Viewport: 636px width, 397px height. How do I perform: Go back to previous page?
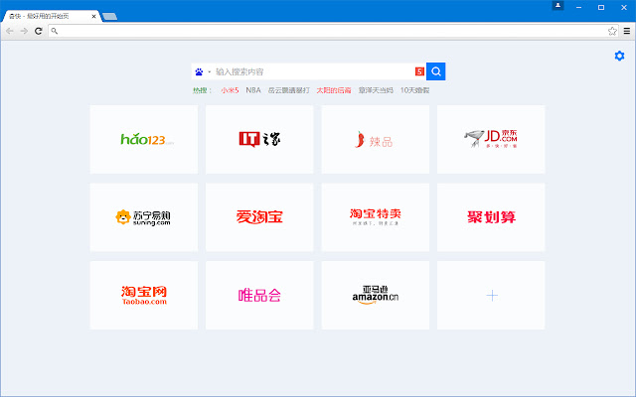tap(10, 31)
